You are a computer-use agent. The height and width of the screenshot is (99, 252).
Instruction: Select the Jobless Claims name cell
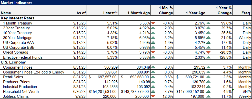coord(33,96)
